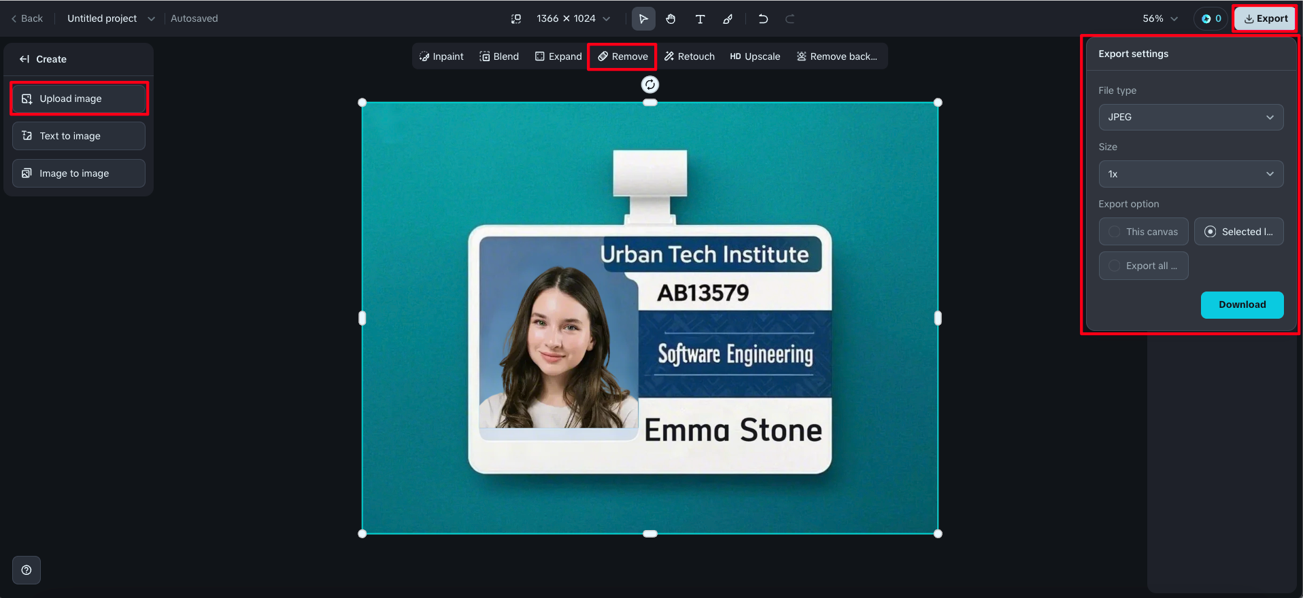The image size is (1303, 598).
Task: Click the Autosaved status text
Action: coord(194,18)
